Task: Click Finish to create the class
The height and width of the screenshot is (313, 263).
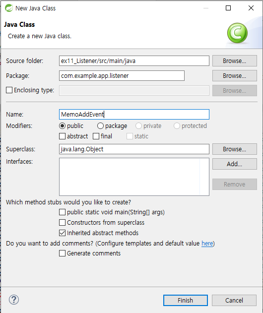Action: coord(185,300)
